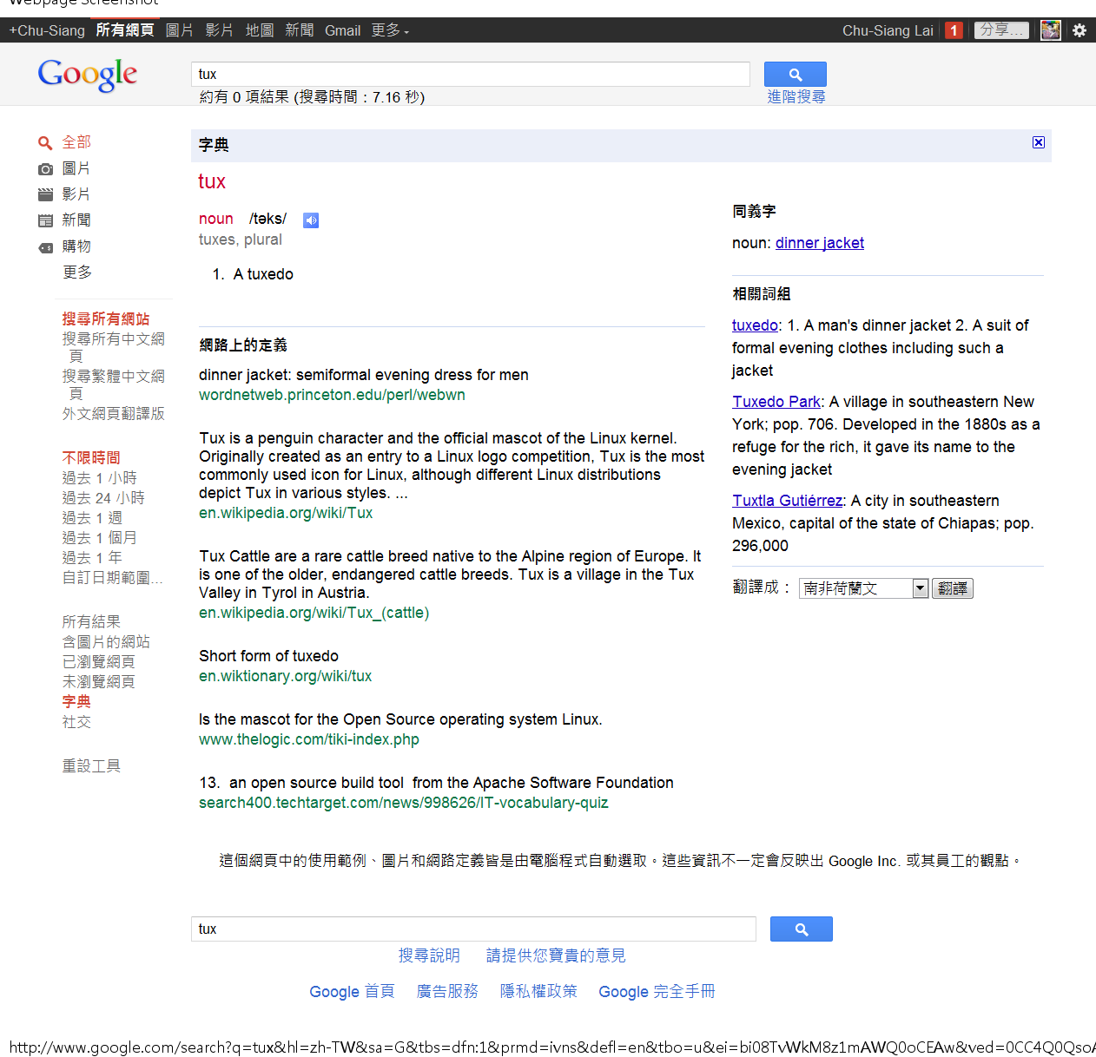The width and height of the screenshot is (1096, 1057).
Task: Click the top blue search magnifier button
Action: click(x=795, y=74)
